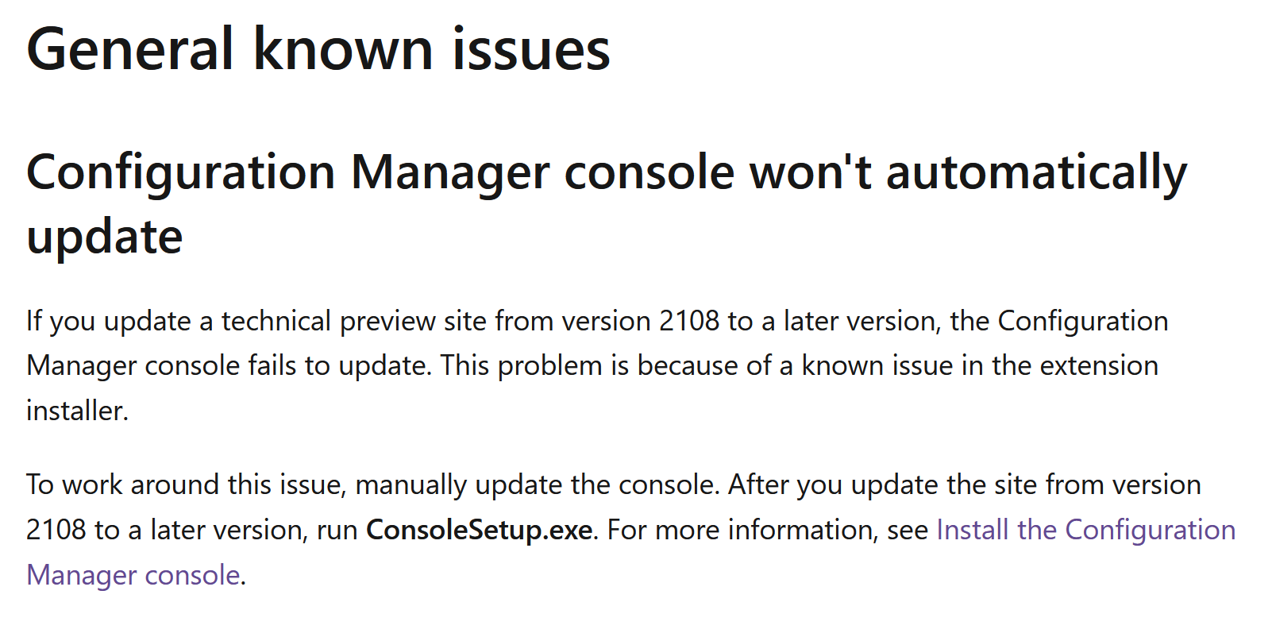Click the word "automatically" in the subheading

click(1037, 172)
